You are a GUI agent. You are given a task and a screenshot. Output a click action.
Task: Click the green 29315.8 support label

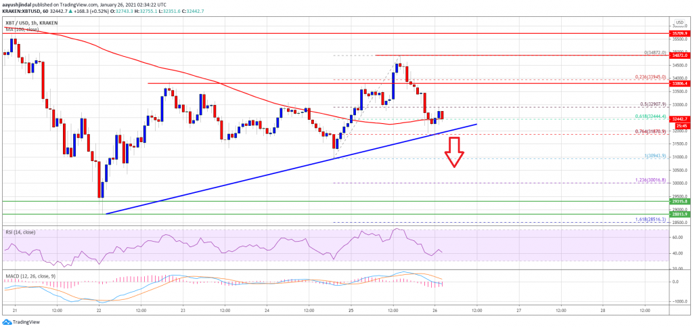pyautogui.click(x=679, y=201)
